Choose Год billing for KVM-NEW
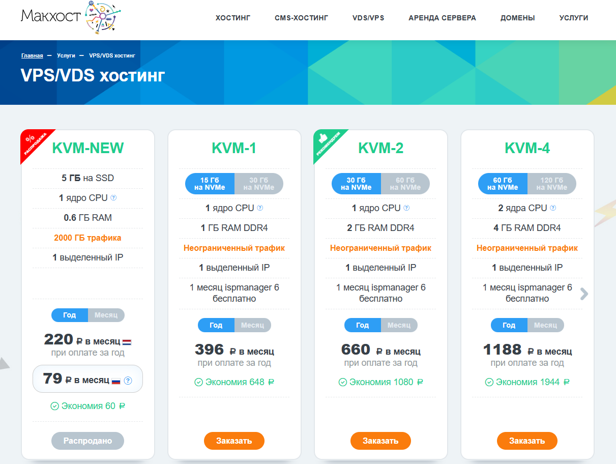 coord(70,315)
